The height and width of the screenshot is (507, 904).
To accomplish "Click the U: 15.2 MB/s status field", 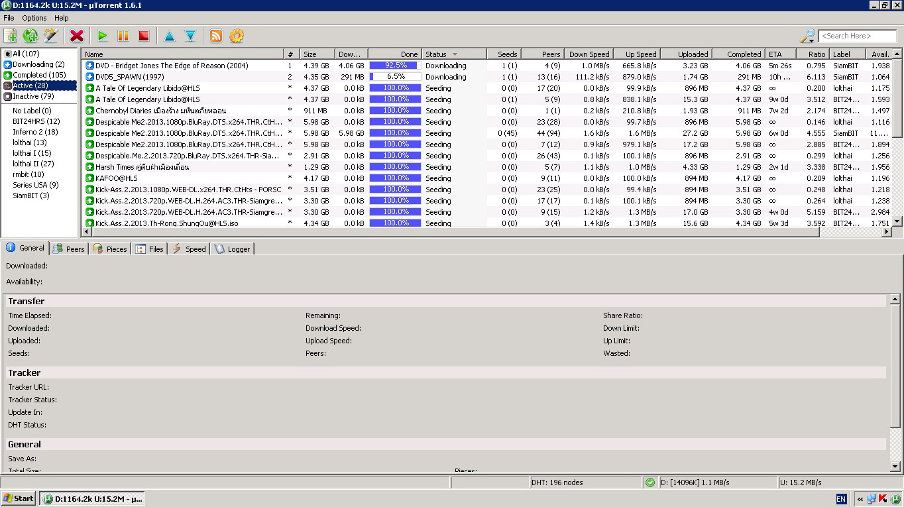I will [840, 482].
